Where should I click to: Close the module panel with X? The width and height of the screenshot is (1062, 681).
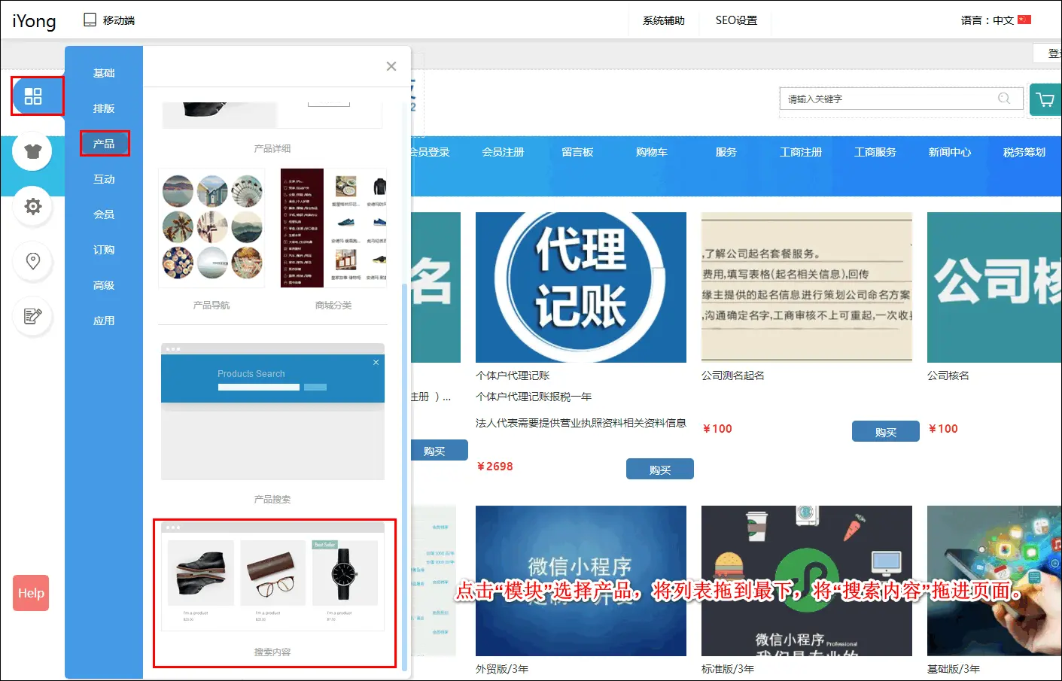point(391,66)
